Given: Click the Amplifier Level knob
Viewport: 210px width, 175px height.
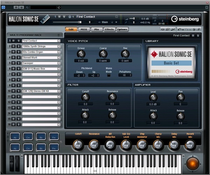Looking at the screenshot, I should pos(153,97).
